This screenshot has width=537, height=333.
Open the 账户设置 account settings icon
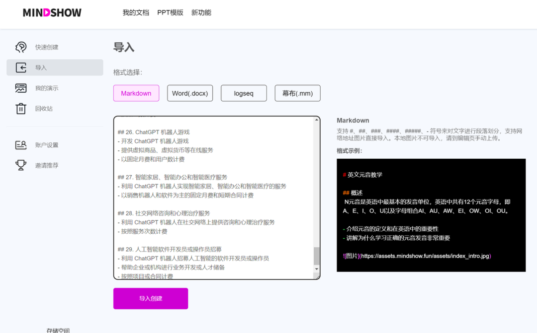(x=20, y=144)
